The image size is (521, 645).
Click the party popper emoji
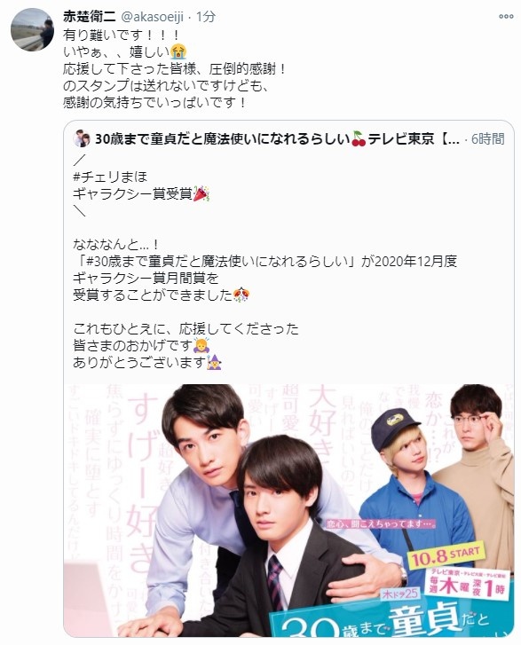201,193
